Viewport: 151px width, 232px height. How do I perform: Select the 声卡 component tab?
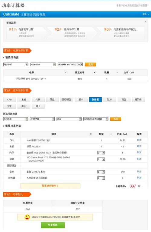[24, 106]
